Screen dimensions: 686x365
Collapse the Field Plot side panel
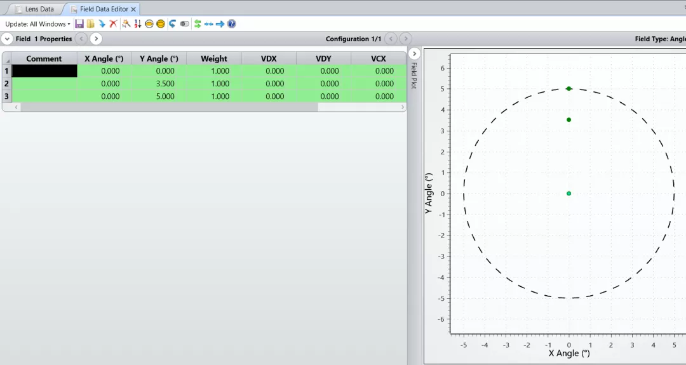pos(414,53)
